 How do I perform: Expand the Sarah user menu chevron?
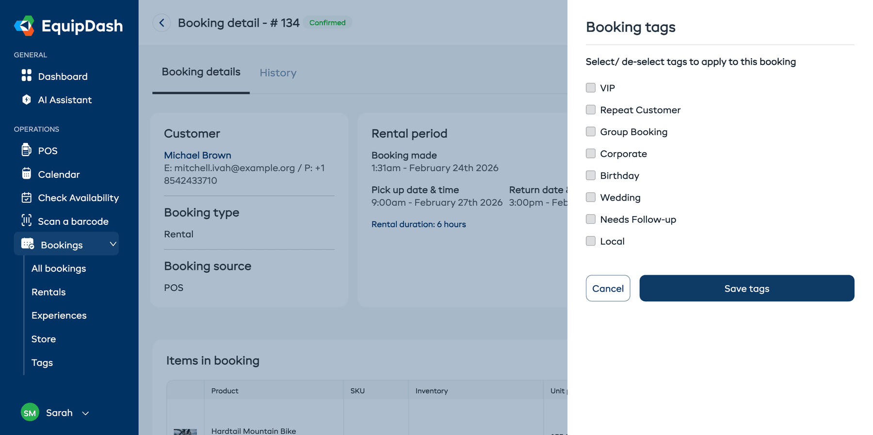[85, 413]
